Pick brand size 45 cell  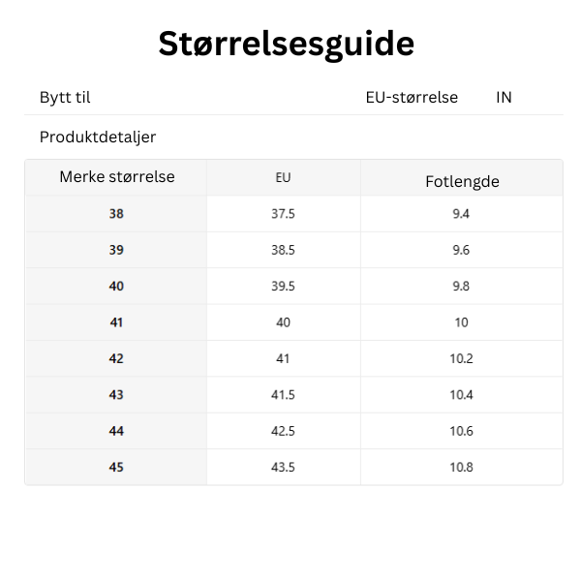click(x=116, y=468)
